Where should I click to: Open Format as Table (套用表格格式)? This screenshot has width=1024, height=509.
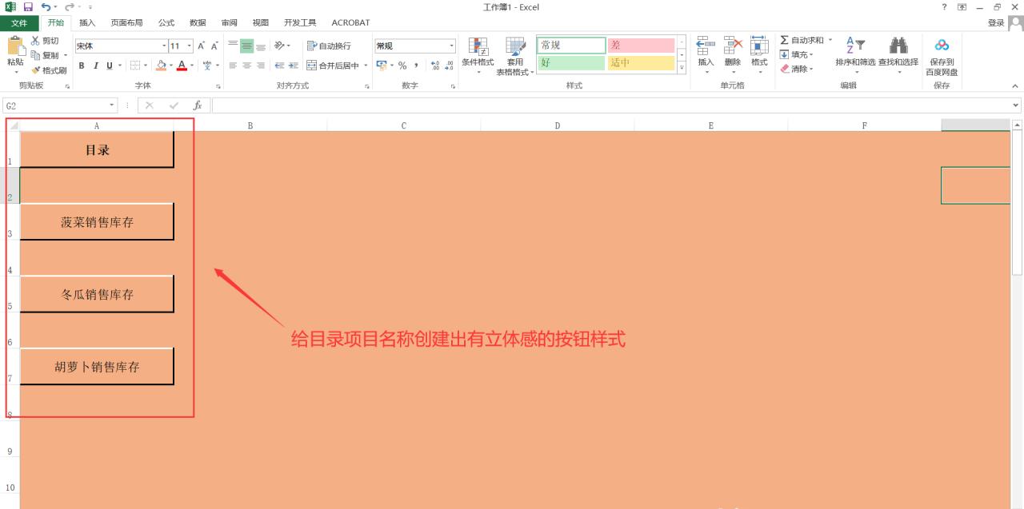pos(515,56)
